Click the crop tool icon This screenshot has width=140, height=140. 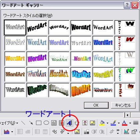(112, 132)
